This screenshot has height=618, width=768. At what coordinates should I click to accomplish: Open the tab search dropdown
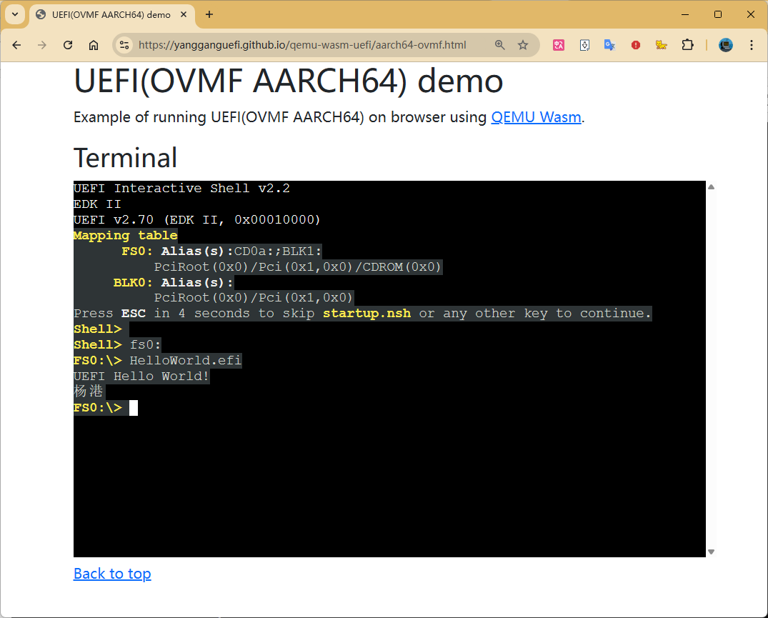coord(15,14)
